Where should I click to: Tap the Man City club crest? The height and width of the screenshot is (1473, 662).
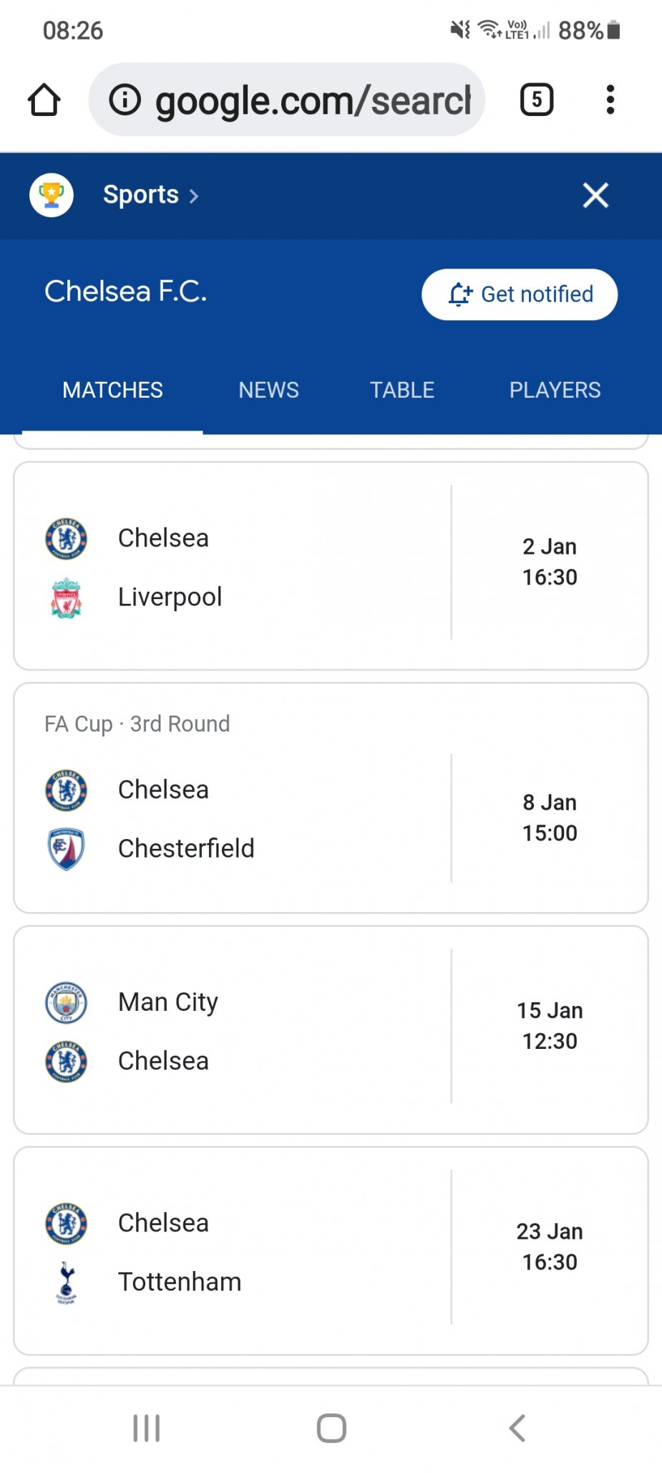coord(67,1002)
